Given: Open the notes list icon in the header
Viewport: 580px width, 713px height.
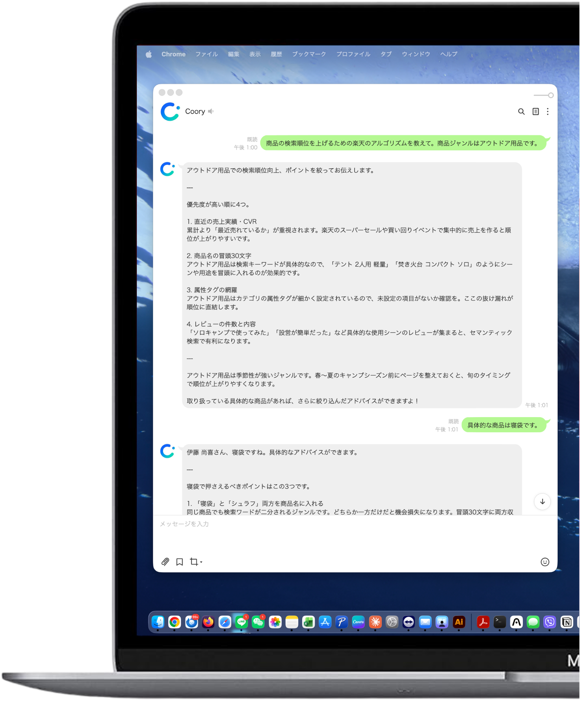Looking at the screenshot, I should point(535,111).
